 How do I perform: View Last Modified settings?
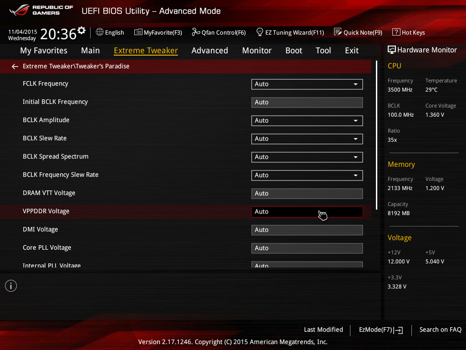tap(324, 329)
